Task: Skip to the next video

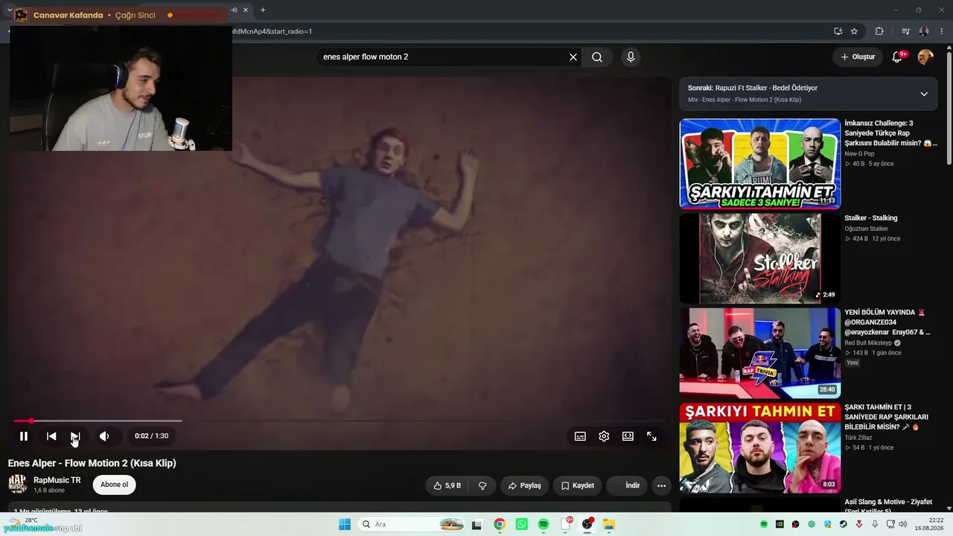Action: [75, 436]
